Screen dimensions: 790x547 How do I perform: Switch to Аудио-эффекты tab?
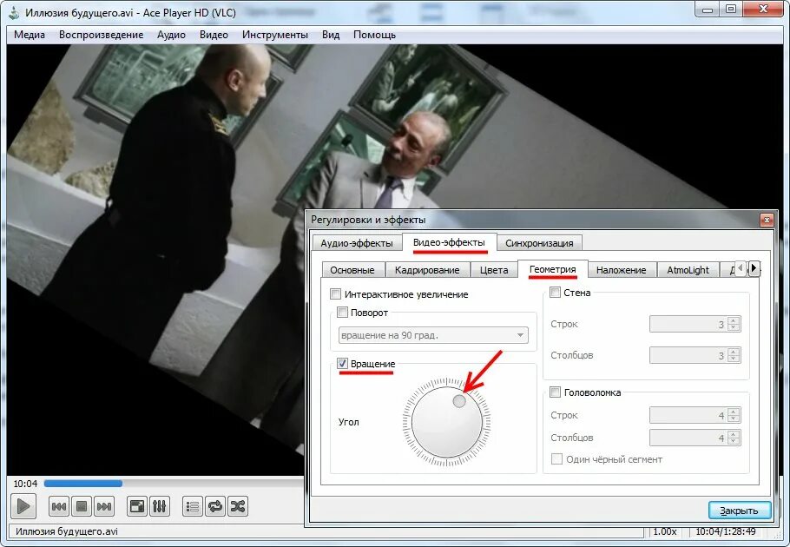(357, 243)
